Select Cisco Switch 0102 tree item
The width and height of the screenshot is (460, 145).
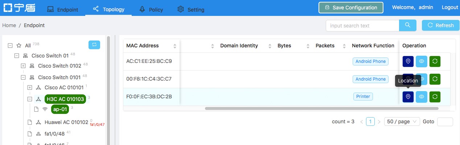pyautogui.click(x=59, y=66)
